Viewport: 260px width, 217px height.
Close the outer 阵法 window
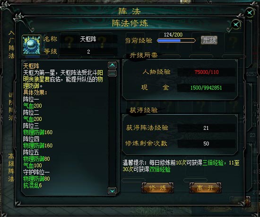click(250, 13)
